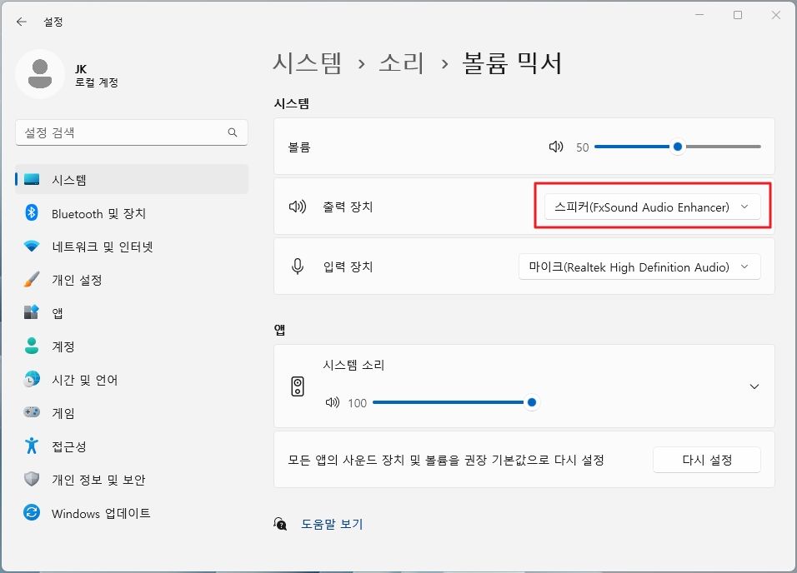Open 개인 설정 in the sidebar
Viewport: 797px width, 573px height.
pos(132,279)
